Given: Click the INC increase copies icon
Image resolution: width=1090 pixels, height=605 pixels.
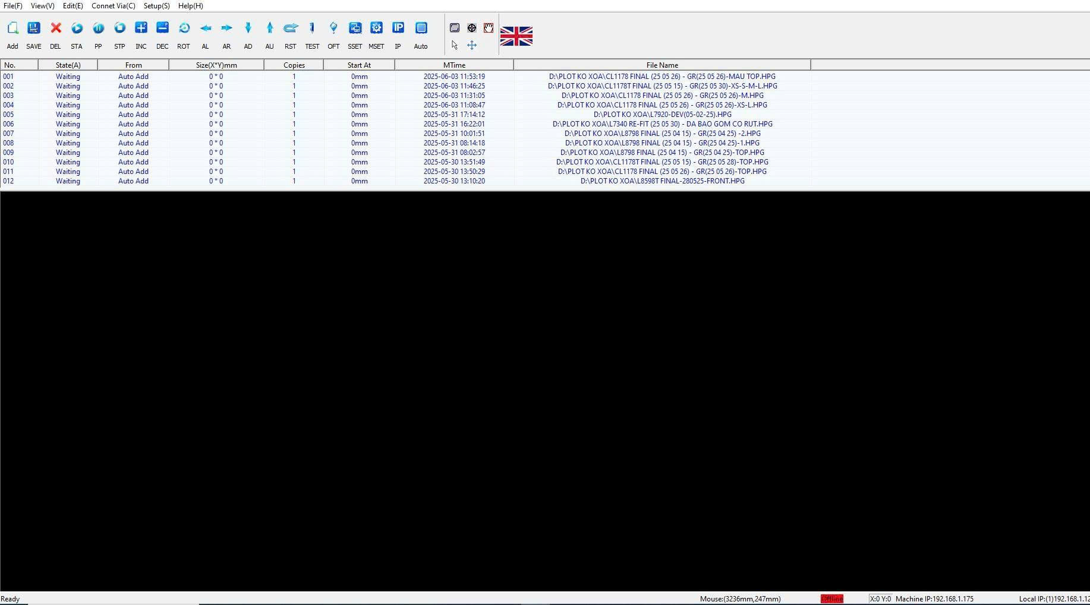Looking at the screenshot, I should pyautogui.click(x=141, y=28).
